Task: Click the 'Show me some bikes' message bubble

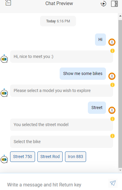Action: pyautogui.click(x=83, y=73)
